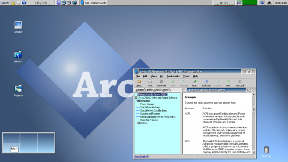
Task: Go to the Next topic with green arrow
Action: (228, 81)
